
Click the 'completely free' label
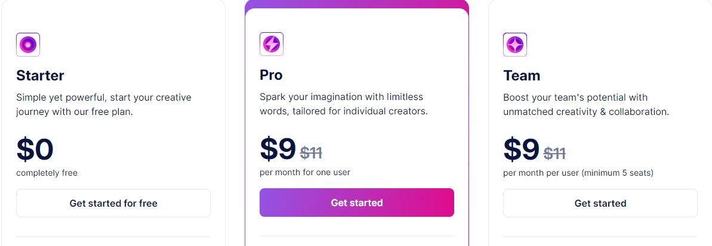click(x=47, y=173)
